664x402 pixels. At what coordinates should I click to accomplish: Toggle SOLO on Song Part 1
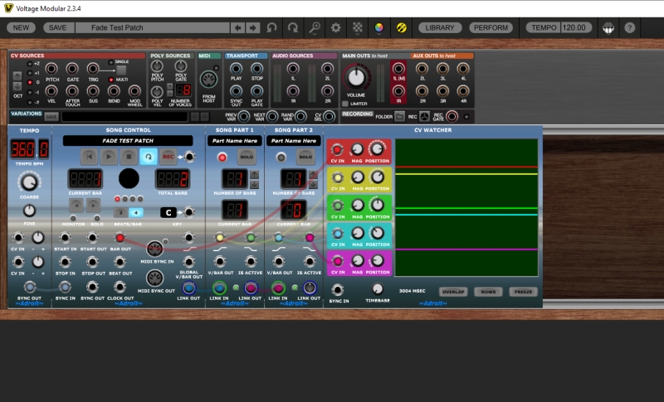click(x=247, y=157)
